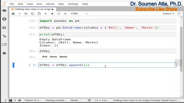Open the File Browser sidebar icon
The width and height of the screenshot is (184, 103).
tap(4, 11)
